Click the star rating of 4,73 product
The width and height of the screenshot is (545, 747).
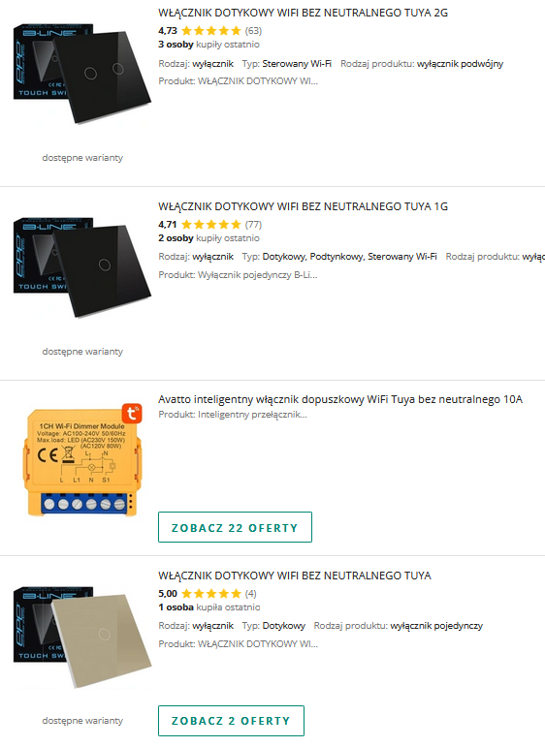point(211,31)
